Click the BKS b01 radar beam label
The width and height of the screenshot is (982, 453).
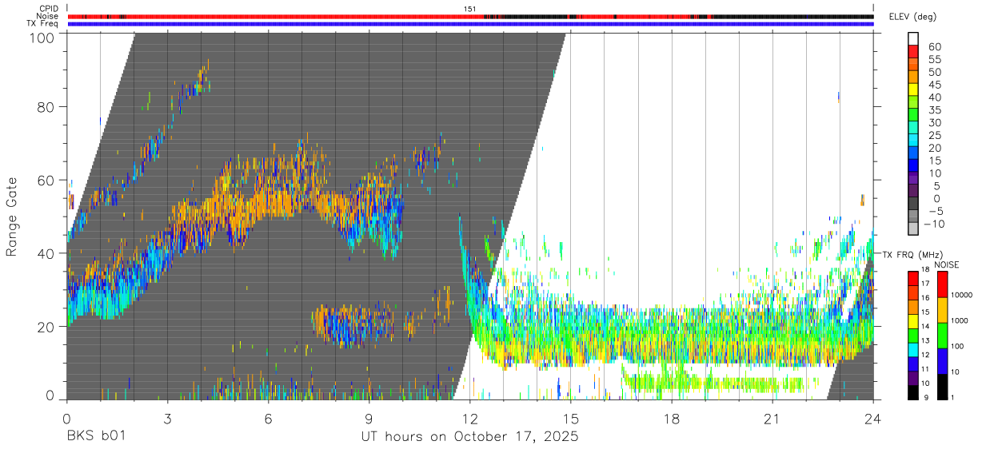tap(96, 437)
